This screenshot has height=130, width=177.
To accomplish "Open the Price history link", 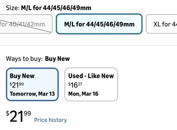I will pyautogui.click(x=51, y=120).
